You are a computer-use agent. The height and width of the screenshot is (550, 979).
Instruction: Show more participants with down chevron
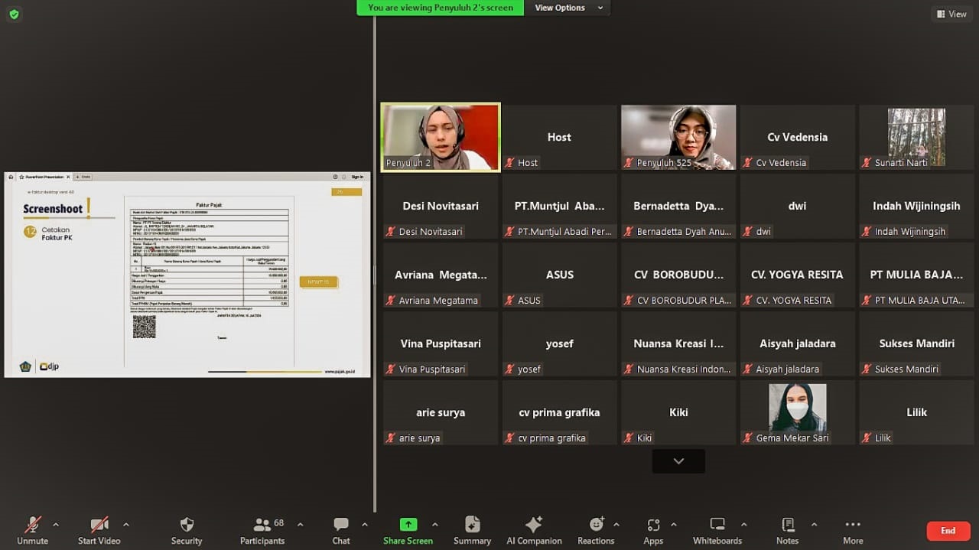coord(678,461)
